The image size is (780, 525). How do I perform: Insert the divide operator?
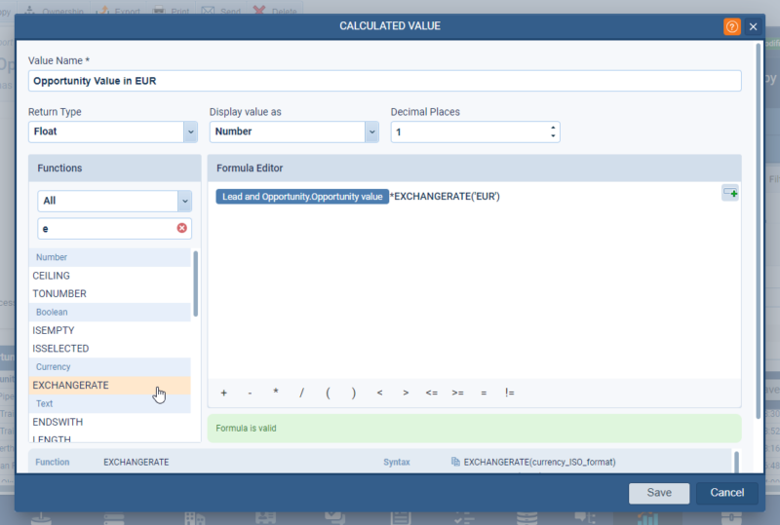tap(301, 393)
